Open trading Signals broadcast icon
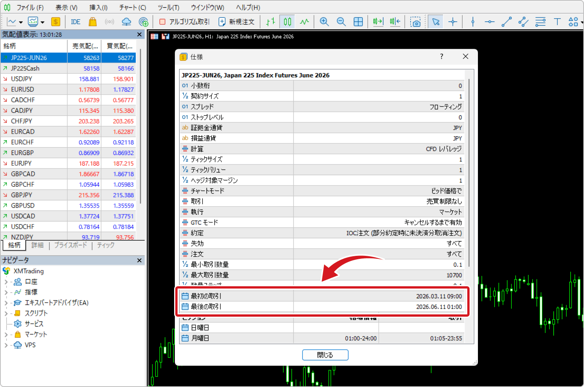Screen dimensions: 584x387 pos(109,22)
